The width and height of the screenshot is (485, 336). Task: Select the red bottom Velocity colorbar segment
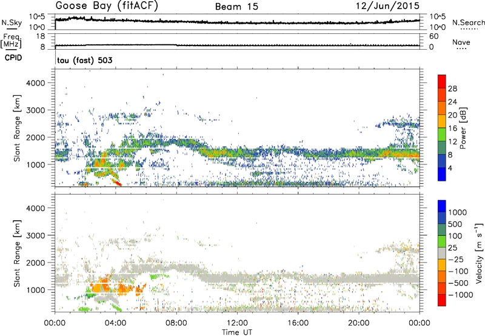pyautogui.click(x=442, y=300)
